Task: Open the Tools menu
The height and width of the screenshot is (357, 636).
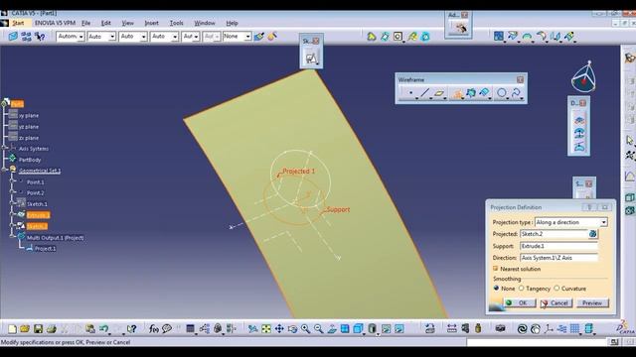Action: [177, 23]
